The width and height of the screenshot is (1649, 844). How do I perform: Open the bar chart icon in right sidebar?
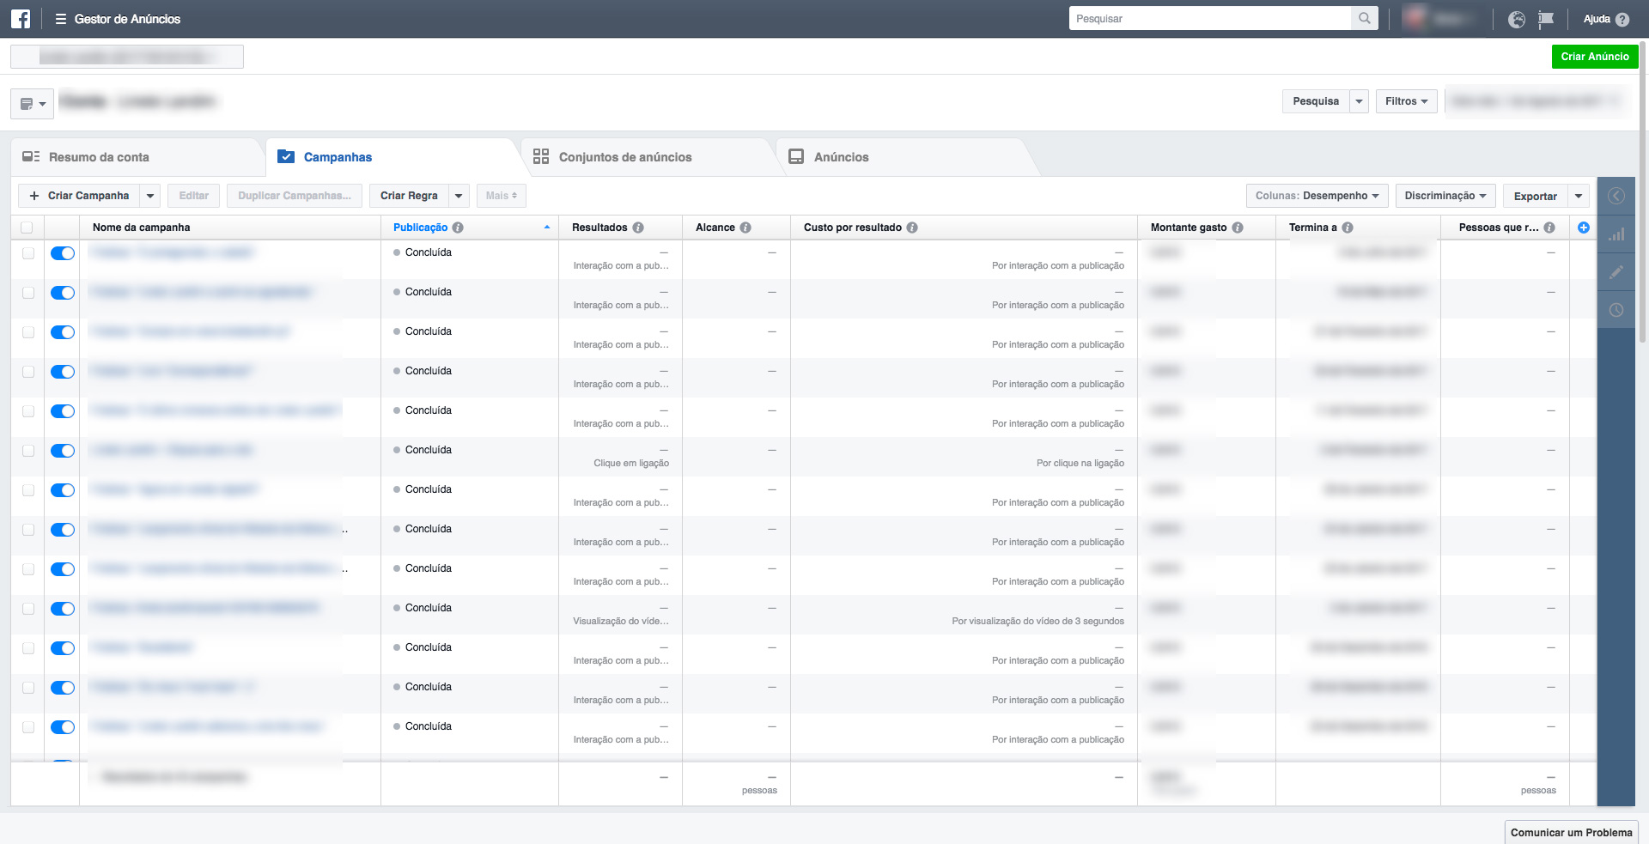pos(1616,234)
